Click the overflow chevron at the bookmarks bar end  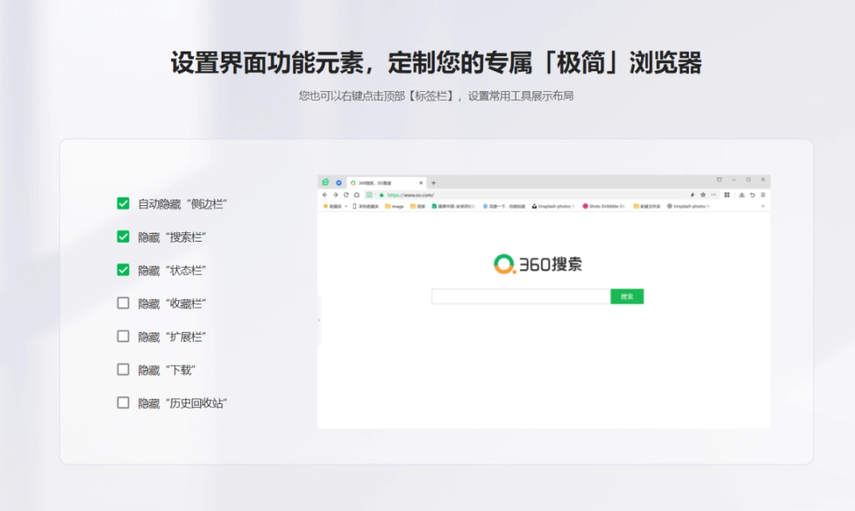pyautogui.click(x=762, y=206)
